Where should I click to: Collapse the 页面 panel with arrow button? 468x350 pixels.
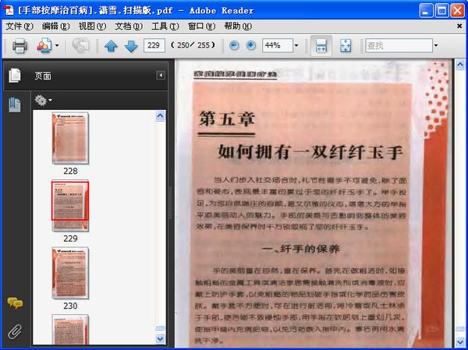(x=161, y=76)
